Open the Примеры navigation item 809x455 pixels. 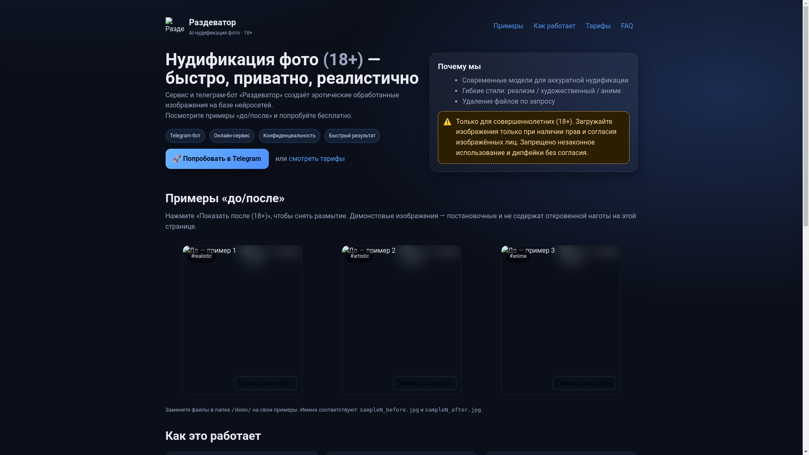click(508, 26)
